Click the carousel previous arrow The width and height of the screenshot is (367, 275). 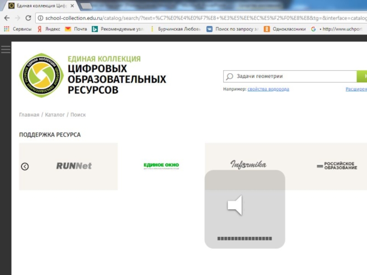tap(25, 166)
